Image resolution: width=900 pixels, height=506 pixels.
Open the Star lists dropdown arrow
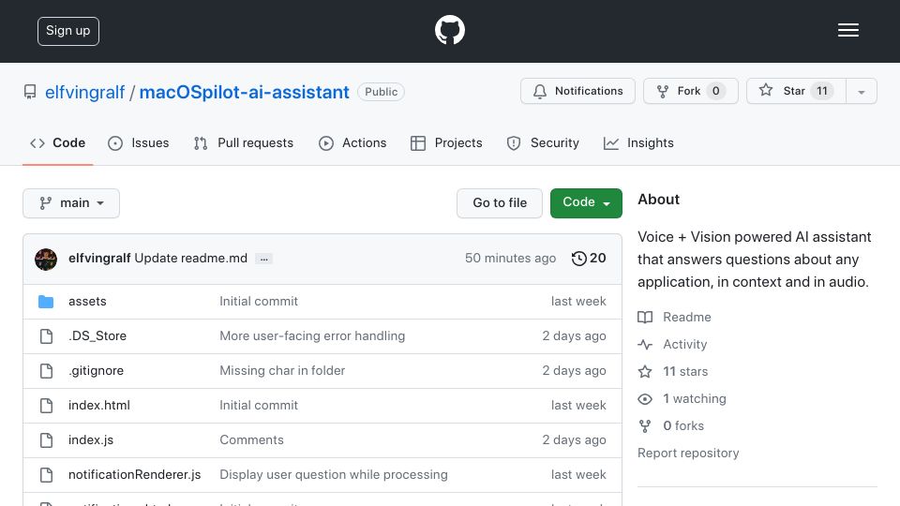click(x=861, y=91)
